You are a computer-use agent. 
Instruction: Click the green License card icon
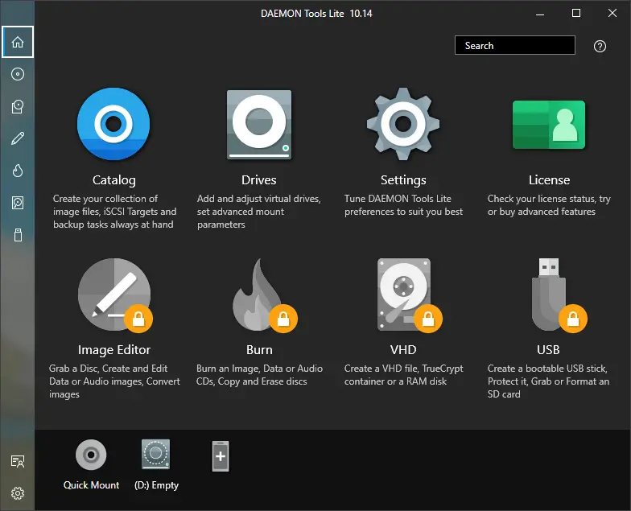pyautogui.click(x=549, y=125)
